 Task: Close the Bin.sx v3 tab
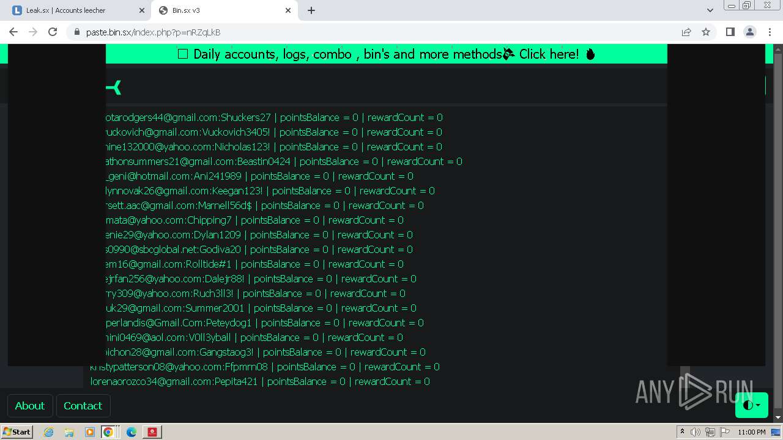288,10
